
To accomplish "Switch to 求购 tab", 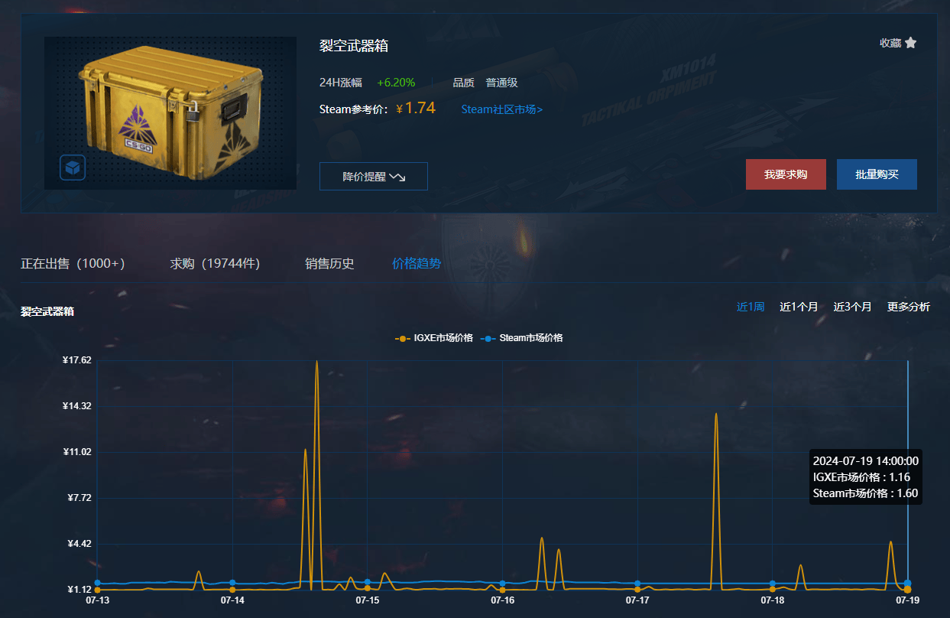I will point(215,263).
